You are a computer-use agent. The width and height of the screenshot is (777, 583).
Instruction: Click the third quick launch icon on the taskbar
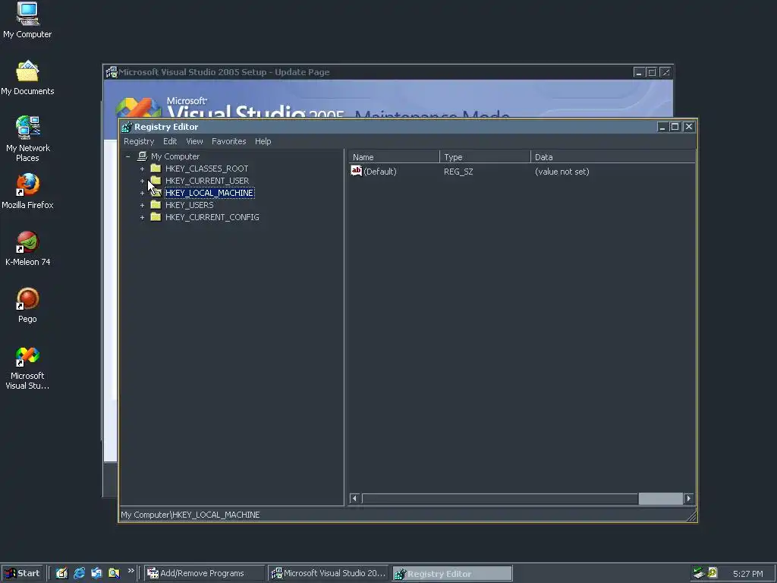(x=96, y=573)
